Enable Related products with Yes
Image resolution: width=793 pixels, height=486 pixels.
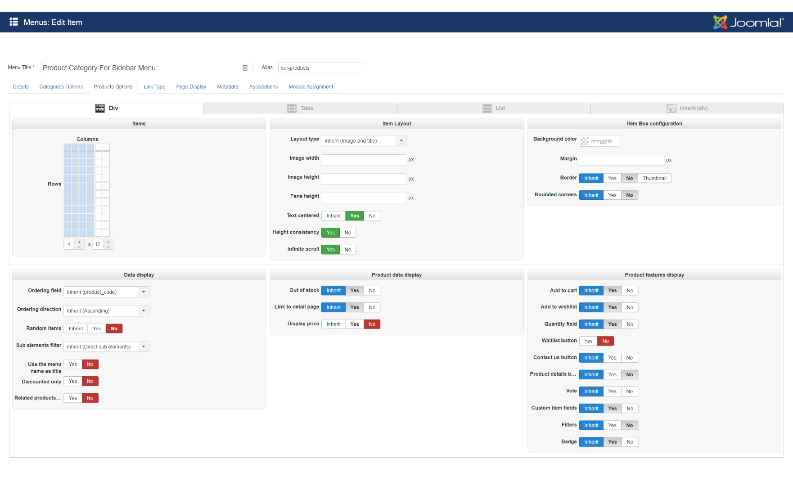(x=73, y=398)
